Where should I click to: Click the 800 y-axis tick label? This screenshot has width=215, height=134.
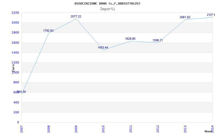(16, 83)
